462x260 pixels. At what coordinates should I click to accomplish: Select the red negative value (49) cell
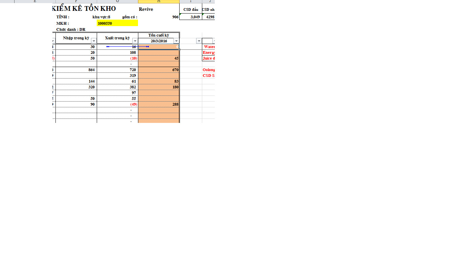click(x=117, y=104)
